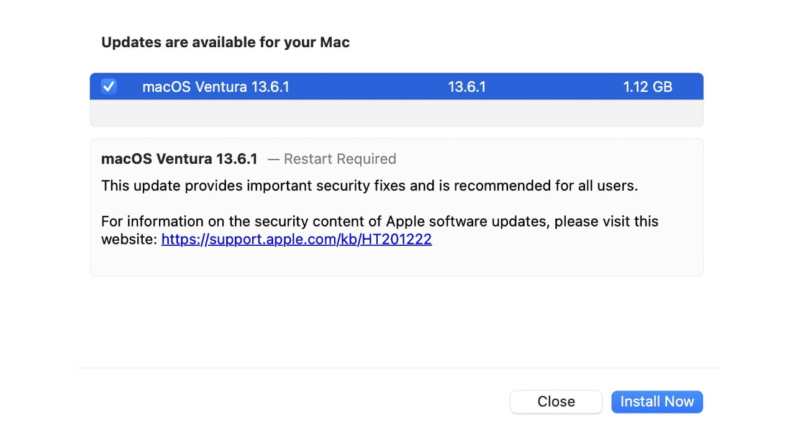The image size is (795, 447).
Task: Click blank space below the link in details box
Action: coord(396,261)
